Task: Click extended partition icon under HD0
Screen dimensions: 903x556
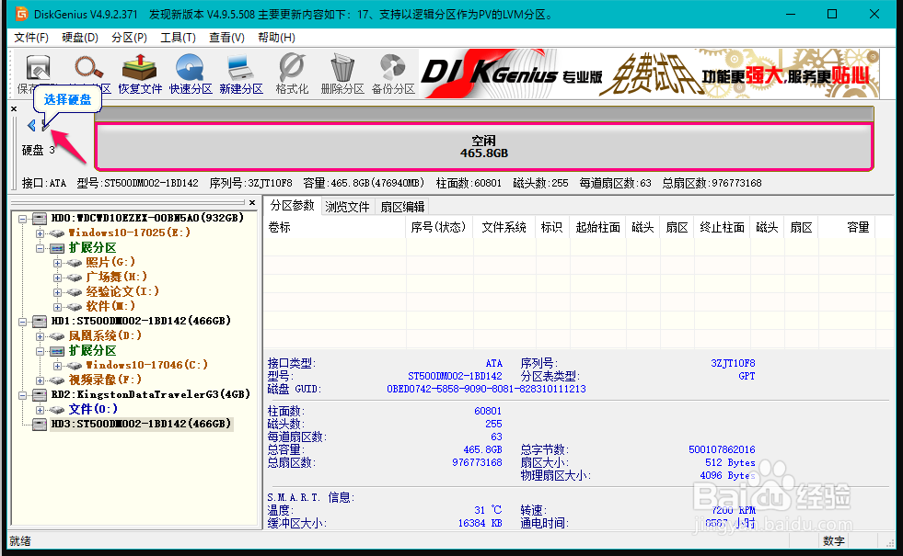Action: [x=57, y=248]
